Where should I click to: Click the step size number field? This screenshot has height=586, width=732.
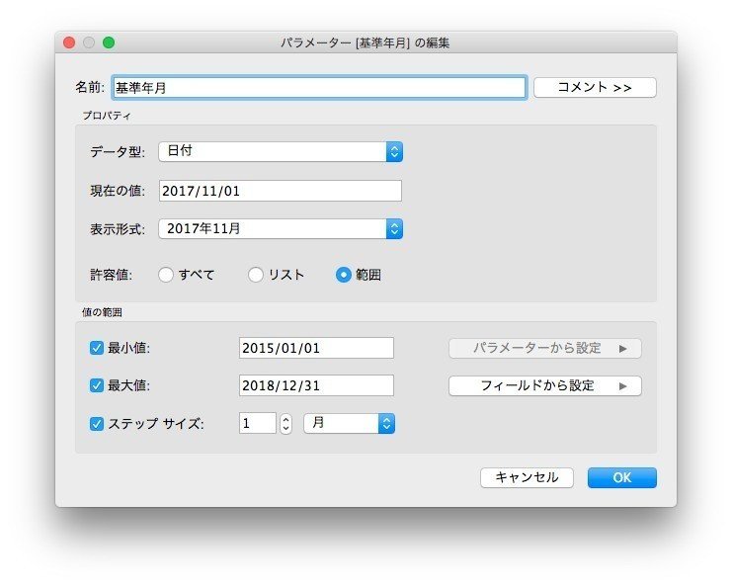258,423
